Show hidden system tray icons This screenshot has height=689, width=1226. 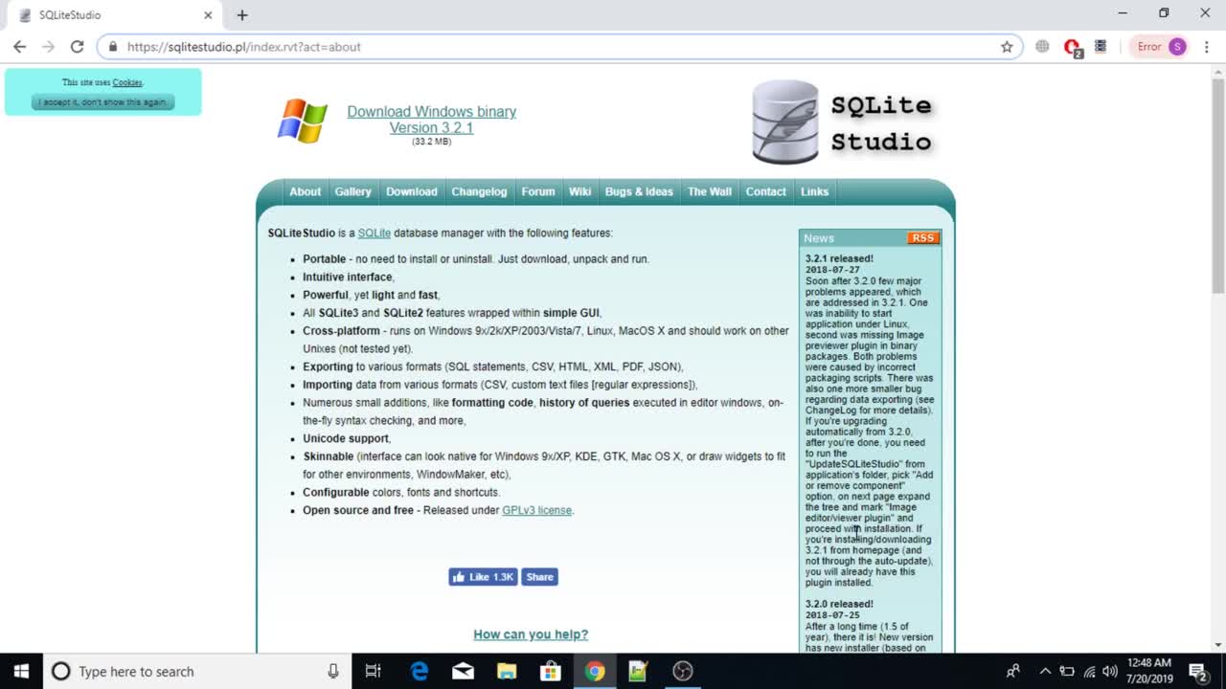click(x=1045, y=671)
